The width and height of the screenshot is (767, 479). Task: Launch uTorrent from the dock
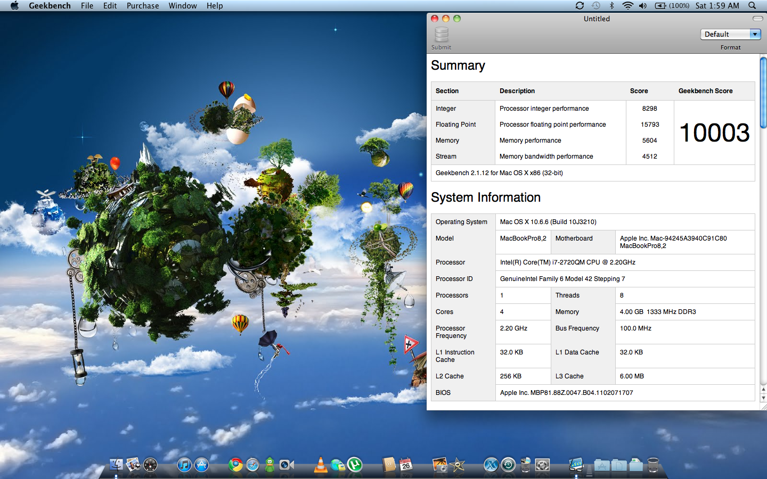tap(355, 465)
